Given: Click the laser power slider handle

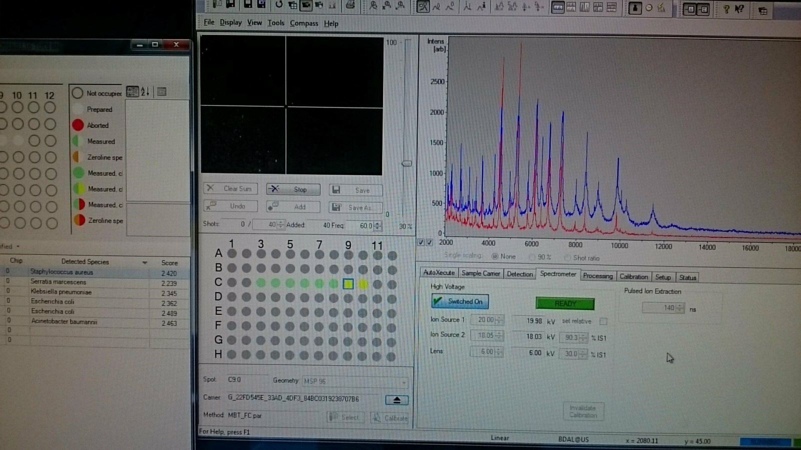Looking at the screenshot, I should coord(407,163).
